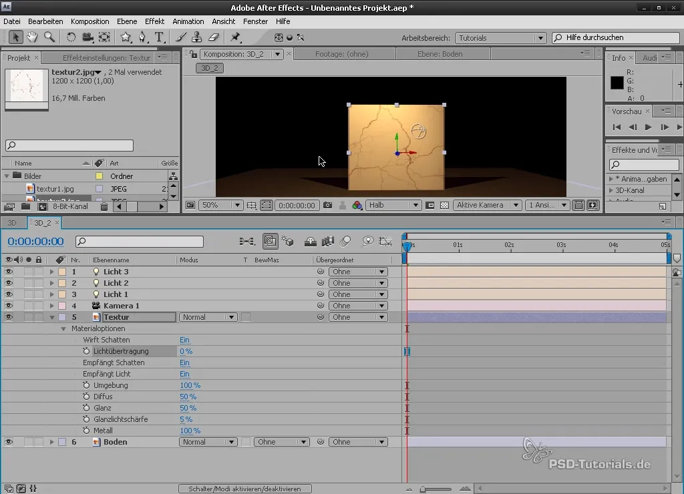Play the preview in Vorschau panel
The width and height of the screenshot is (684, 494).
[x=648, y=128]
